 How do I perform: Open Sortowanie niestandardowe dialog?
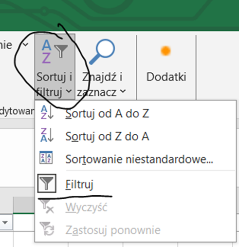click(139, 159)
